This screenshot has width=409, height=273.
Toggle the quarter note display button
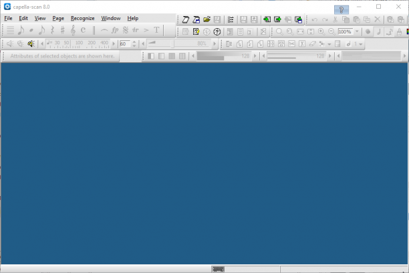coord(378,31)
